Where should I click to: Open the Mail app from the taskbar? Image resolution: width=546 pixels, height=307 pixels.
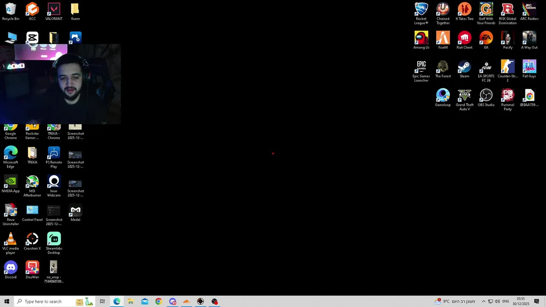coord(145,301)
